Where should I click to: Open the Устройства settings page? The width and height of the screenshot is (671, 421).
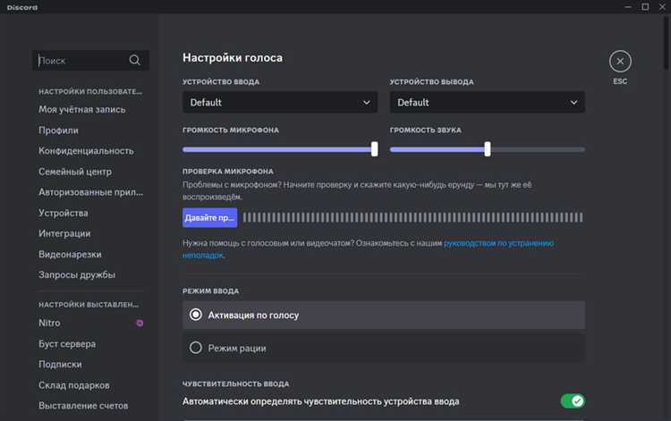click(63, 213)
